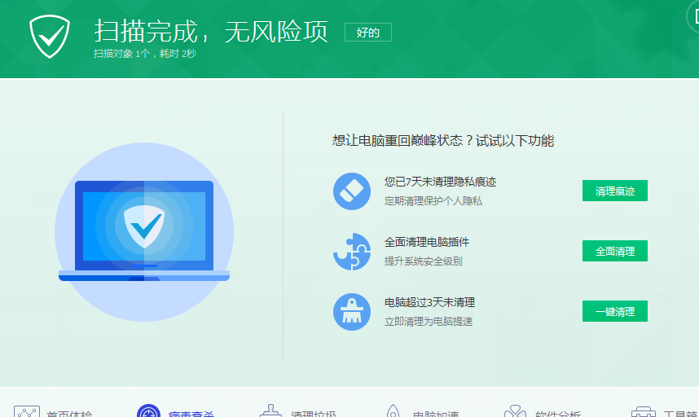
Task: Click the text 电脑超过3天未清理
Action: (x=429, y=302)
